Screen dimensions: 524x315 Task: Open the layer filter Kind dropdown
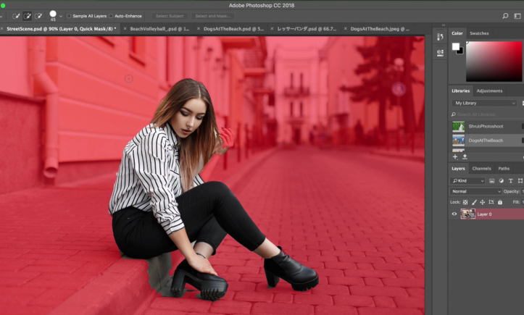[467, 181]
